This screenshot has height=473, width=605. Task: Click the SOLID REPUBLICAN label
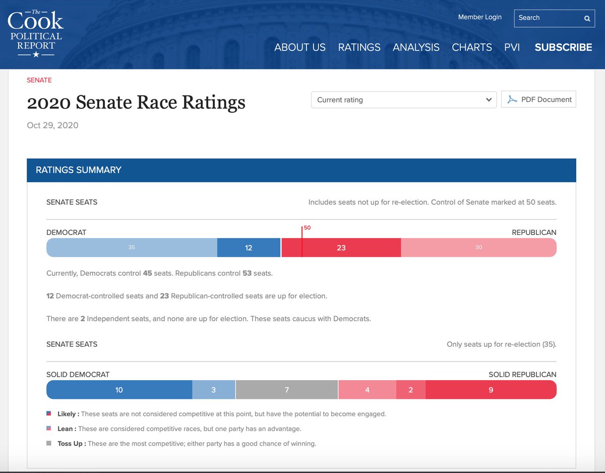click(522, 375)
